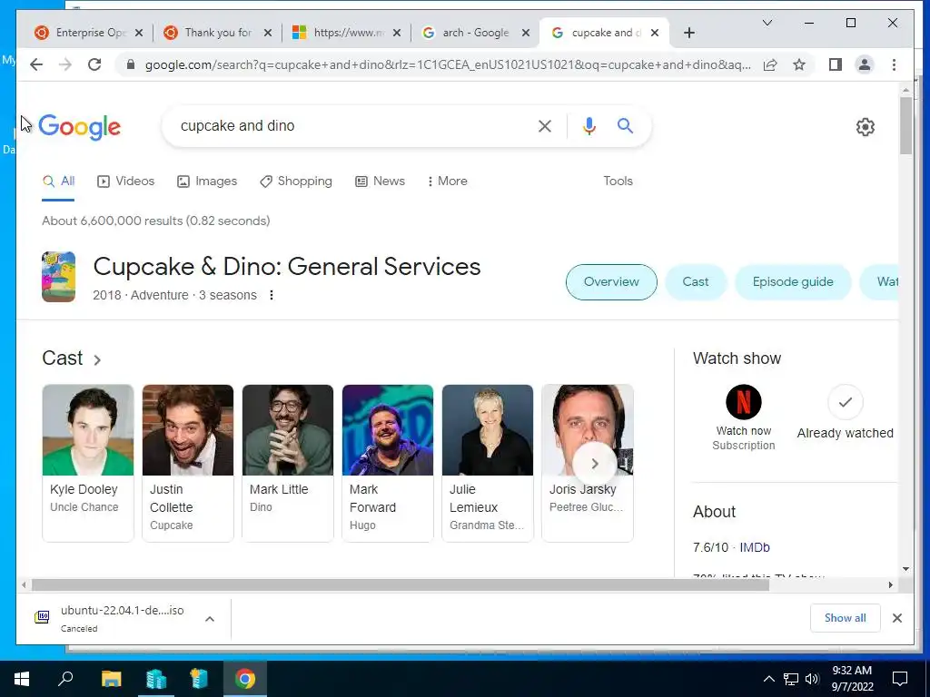Open show options three-dot menu
Image resolution: width=930 pixels, height=697 pixels.
(x=271, y=295)
